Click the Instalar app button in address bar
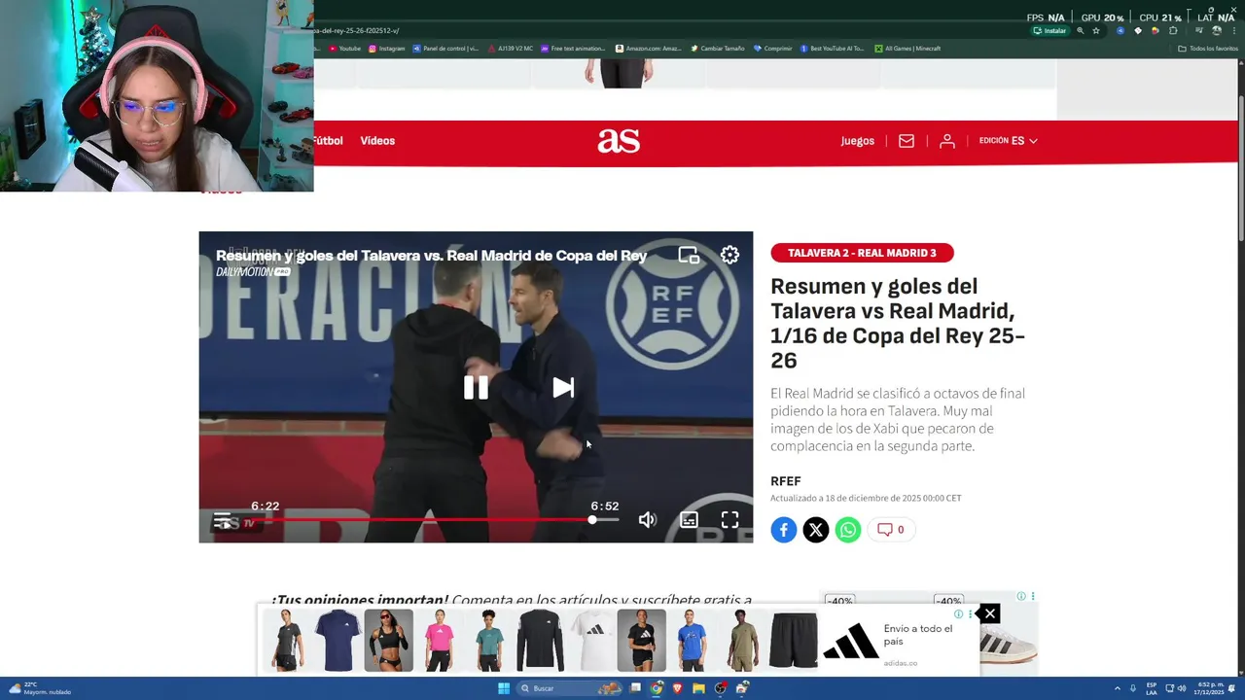 point(1050,30)
